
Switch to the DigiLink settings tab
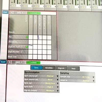pos(61,68)
